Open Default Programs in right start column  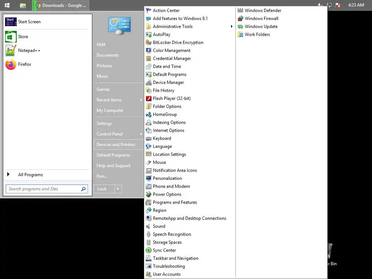113,155
